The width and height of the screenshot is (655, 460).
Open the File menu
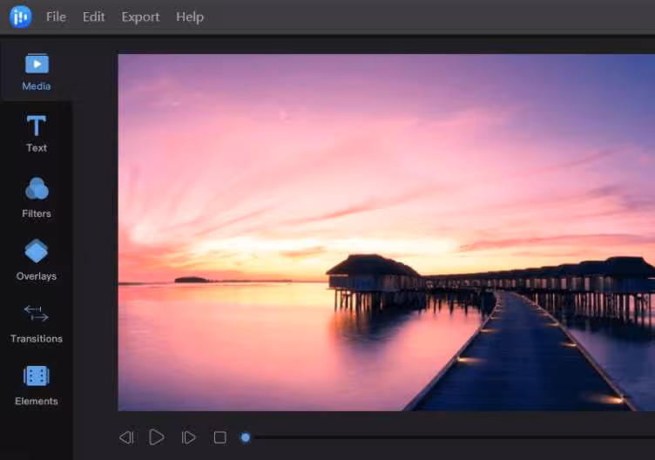click(56, 17)
